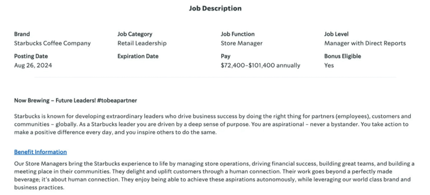Select the Starbucks Coffee Company brand value
430x195 pixels.
[x=52, y=43]
